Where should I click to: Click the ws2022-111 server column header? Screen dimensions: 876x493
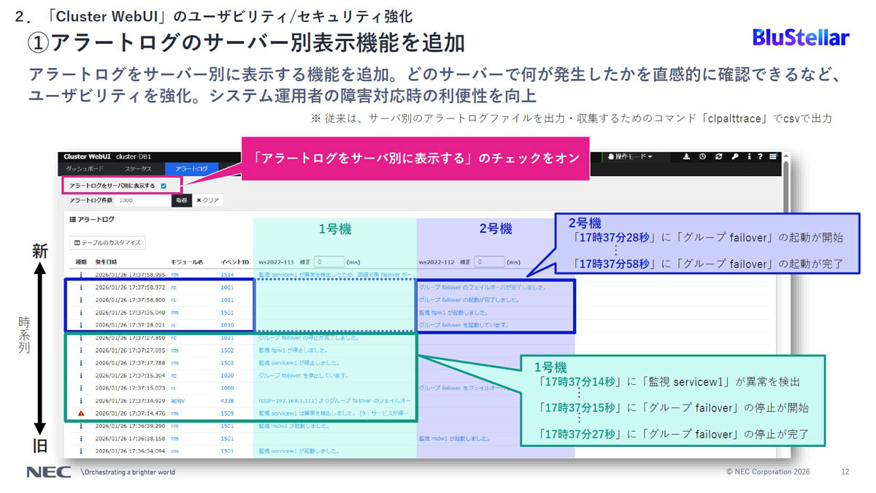tap(276, 261)
